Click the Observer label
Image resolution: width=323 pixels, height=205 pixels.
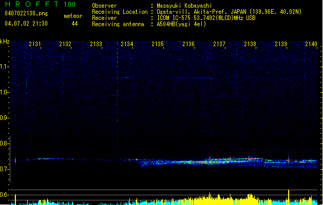tap(104, 6)
